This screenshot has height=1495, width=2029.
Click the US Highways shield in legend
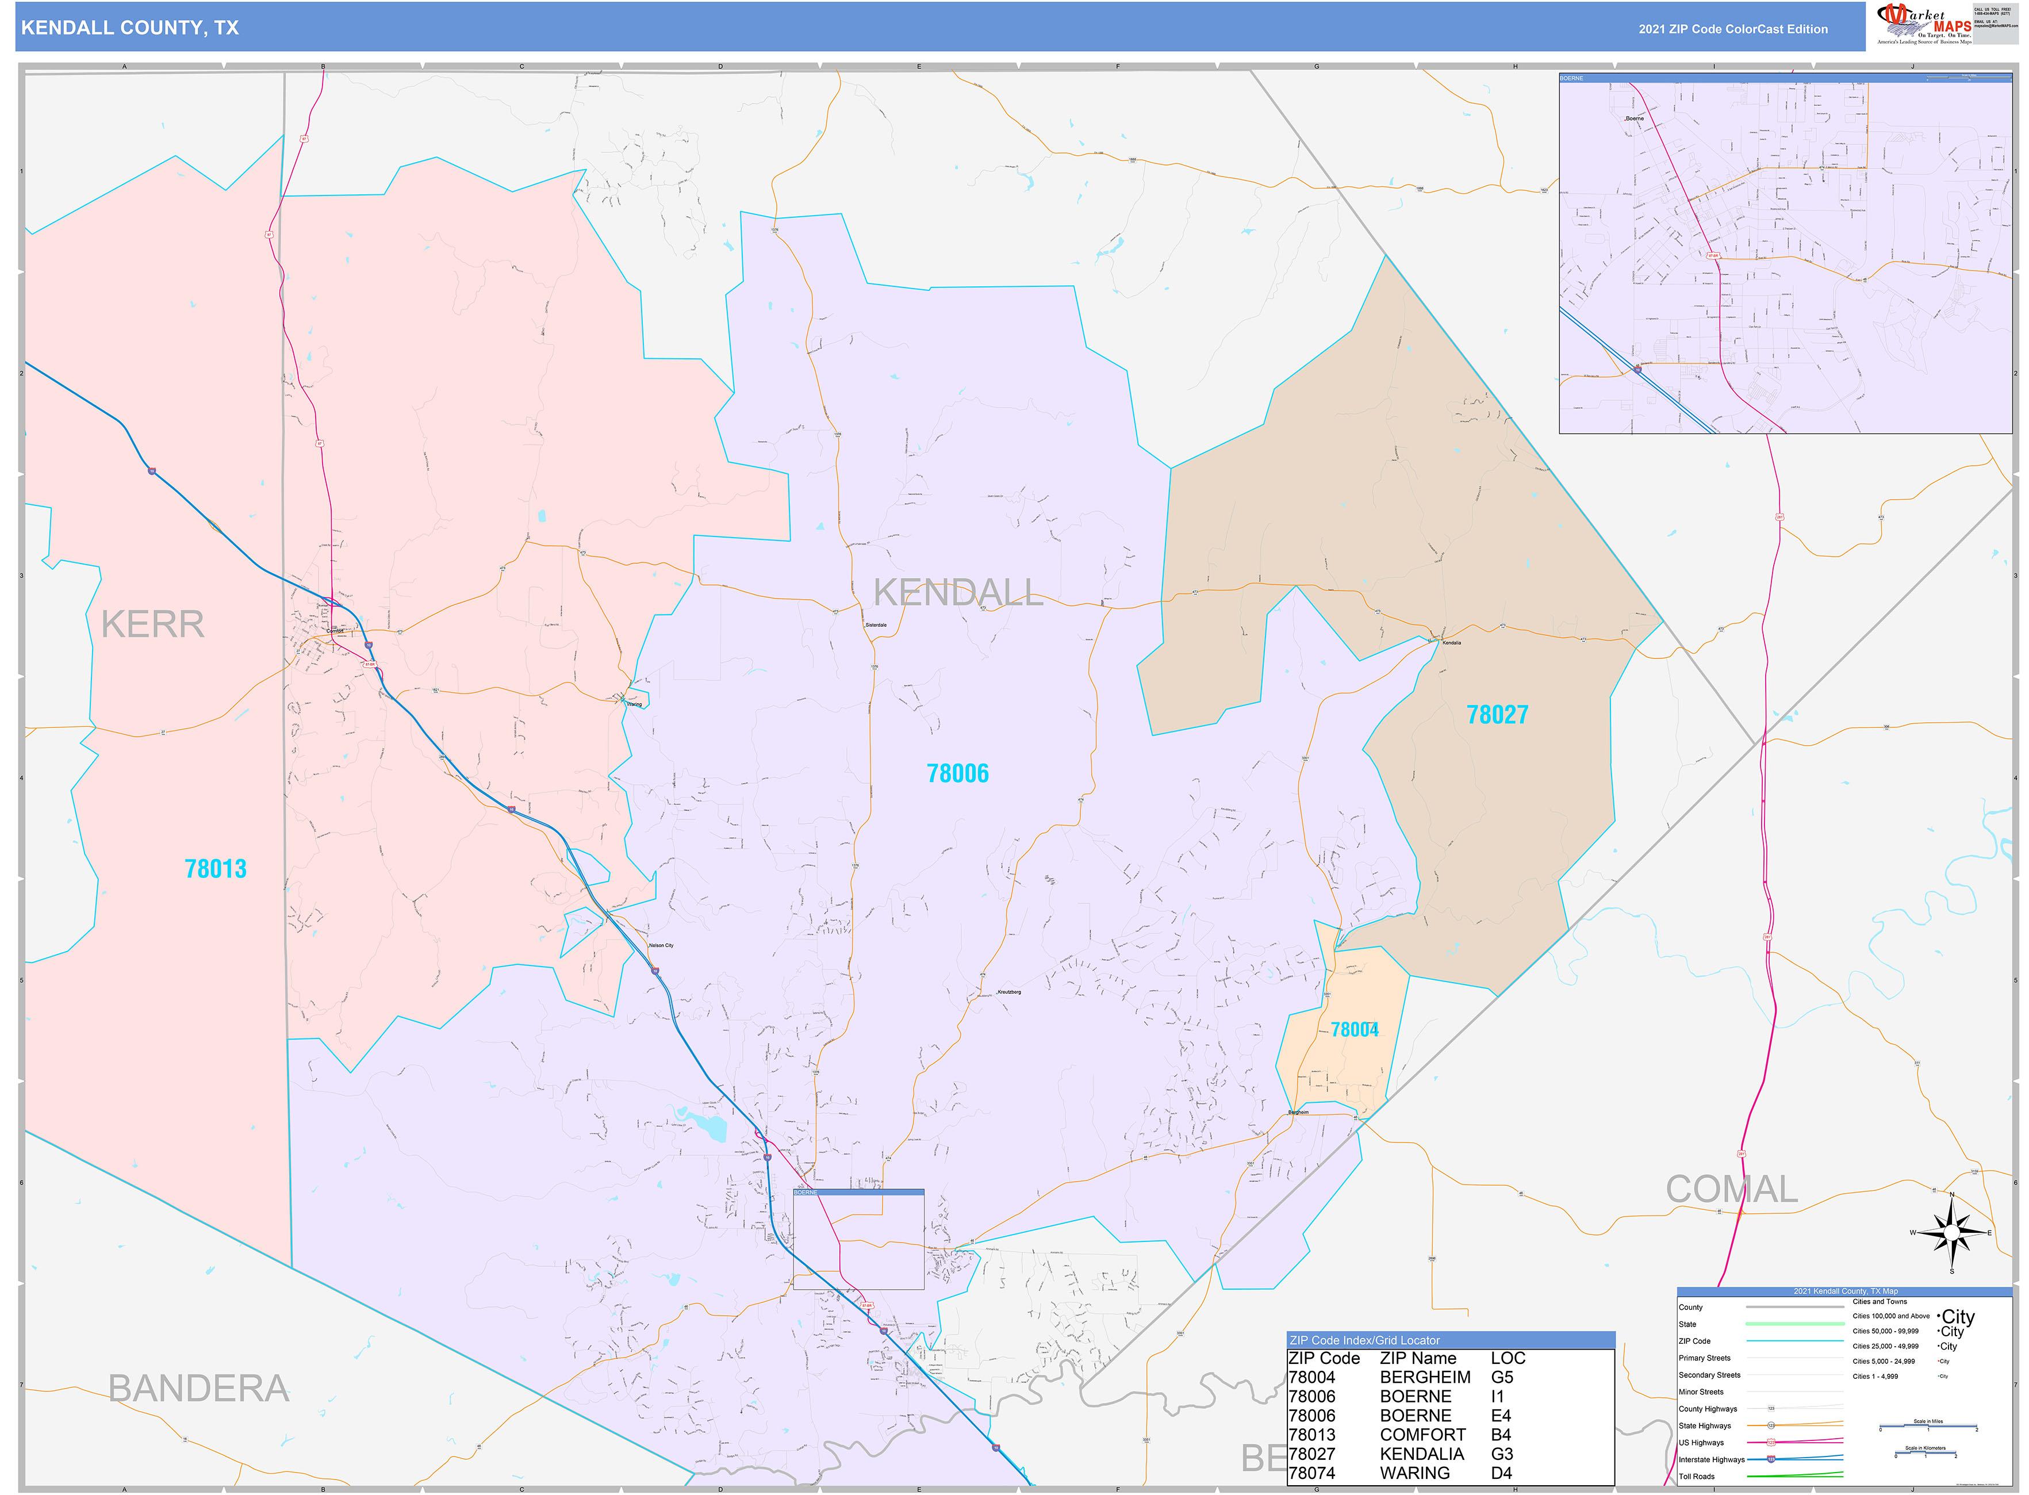pyautogui.click(x=1771, y=1442)
